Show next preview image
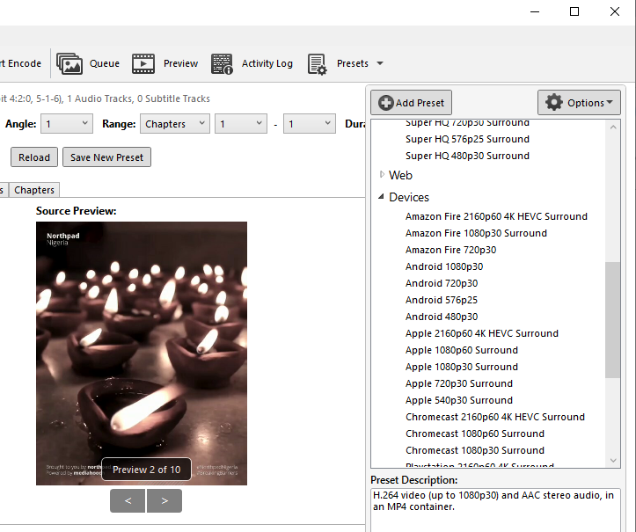Screen dimensions: 636x532 [x=164, y=500]
